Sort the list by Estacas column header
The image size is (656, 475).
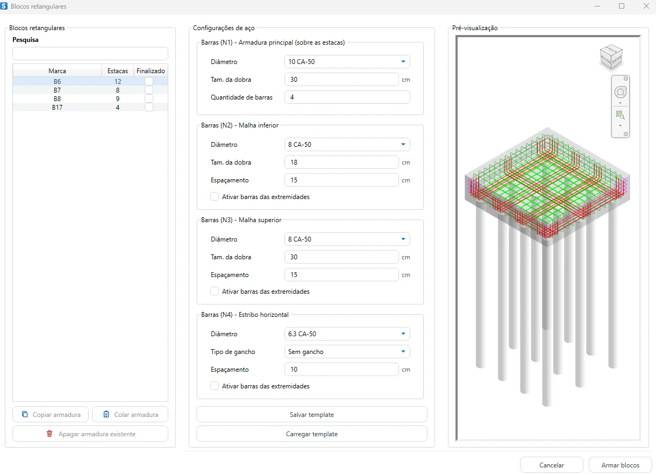click(118, 71)
